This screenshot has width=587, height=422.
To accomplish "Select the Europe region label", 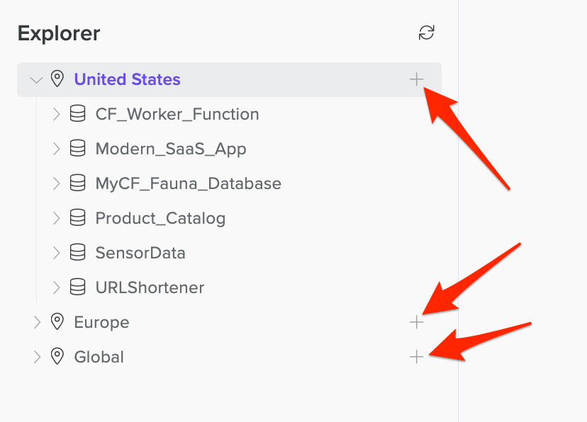I will [101, 322].
